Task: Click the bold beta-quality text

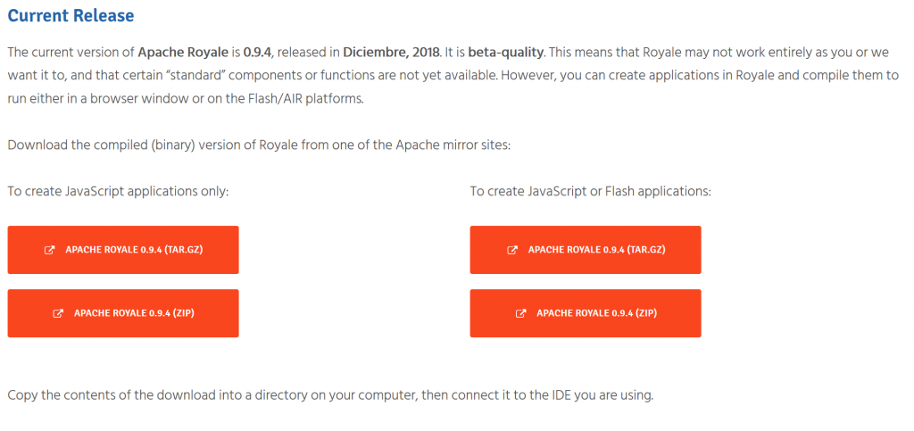Action: (508, 51)
